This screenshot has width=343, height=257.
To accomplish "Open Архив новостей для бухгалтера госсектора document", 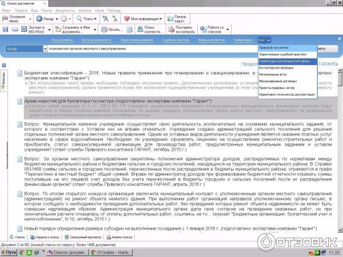I will click(x=118, y=101).
